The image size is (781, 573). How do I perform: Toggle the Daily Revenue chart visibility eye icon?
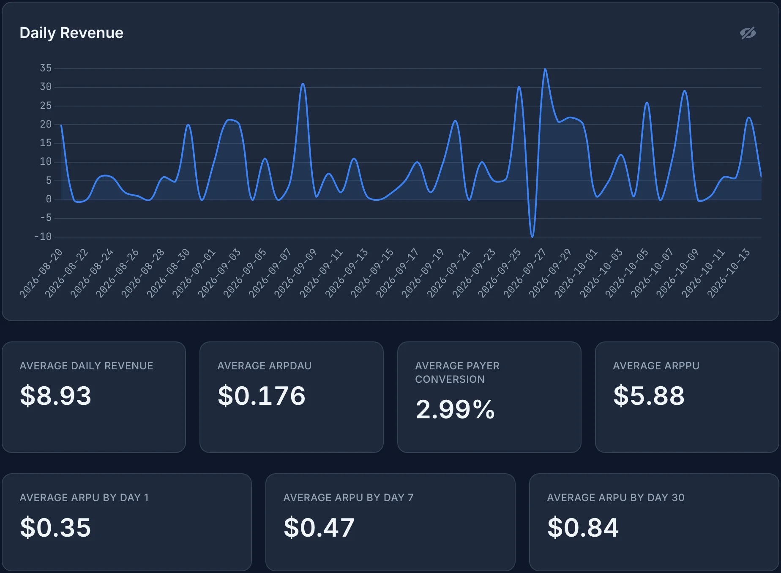(x=748, y=33)
